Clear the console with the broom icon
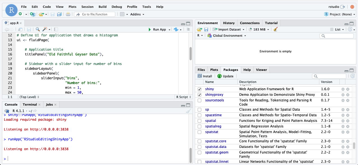This screenshot has height=165, width=358. pos(188,111)
